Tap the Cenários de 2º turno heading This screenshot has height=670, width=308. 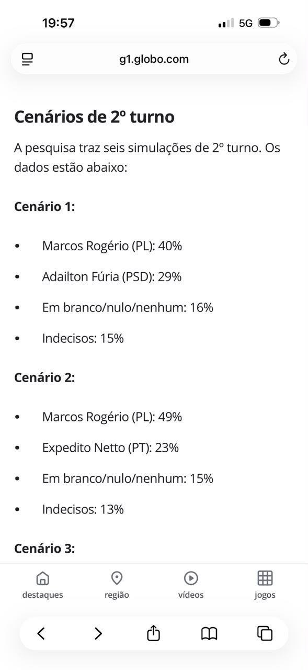(94, 117)
